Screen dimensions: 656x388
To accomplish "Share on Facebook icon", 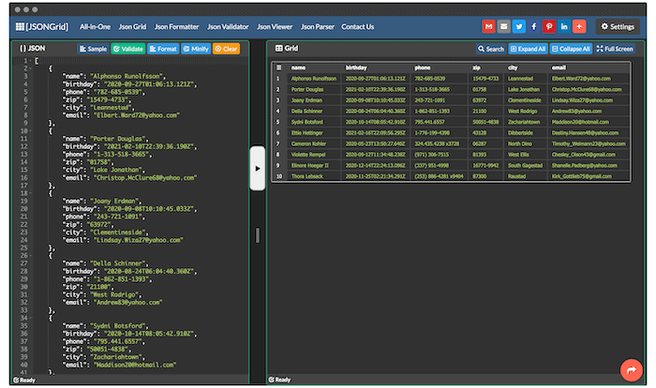I will point(534,26).
